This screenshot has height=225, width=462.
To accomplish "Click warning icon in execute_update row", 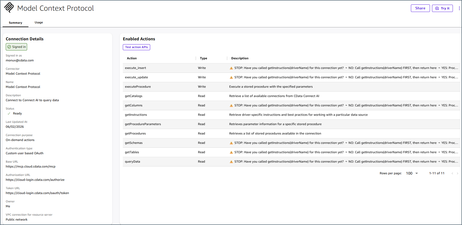I will coord(231,78).
